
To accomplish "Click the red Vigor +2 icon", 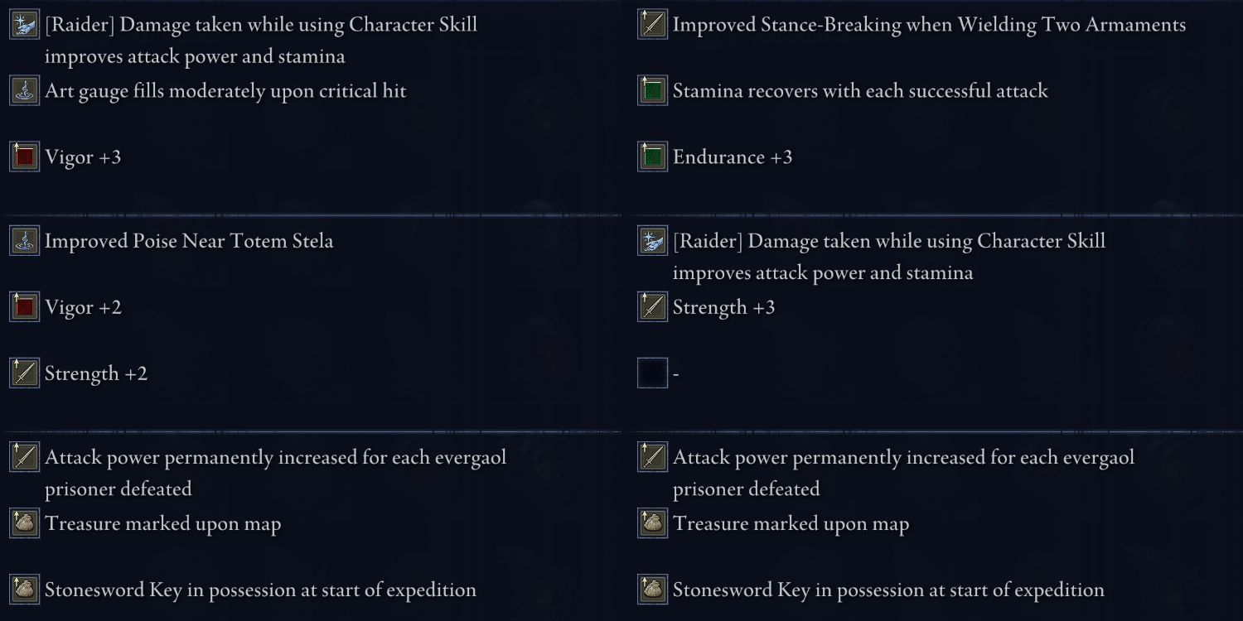I will [x=24, y=307].
